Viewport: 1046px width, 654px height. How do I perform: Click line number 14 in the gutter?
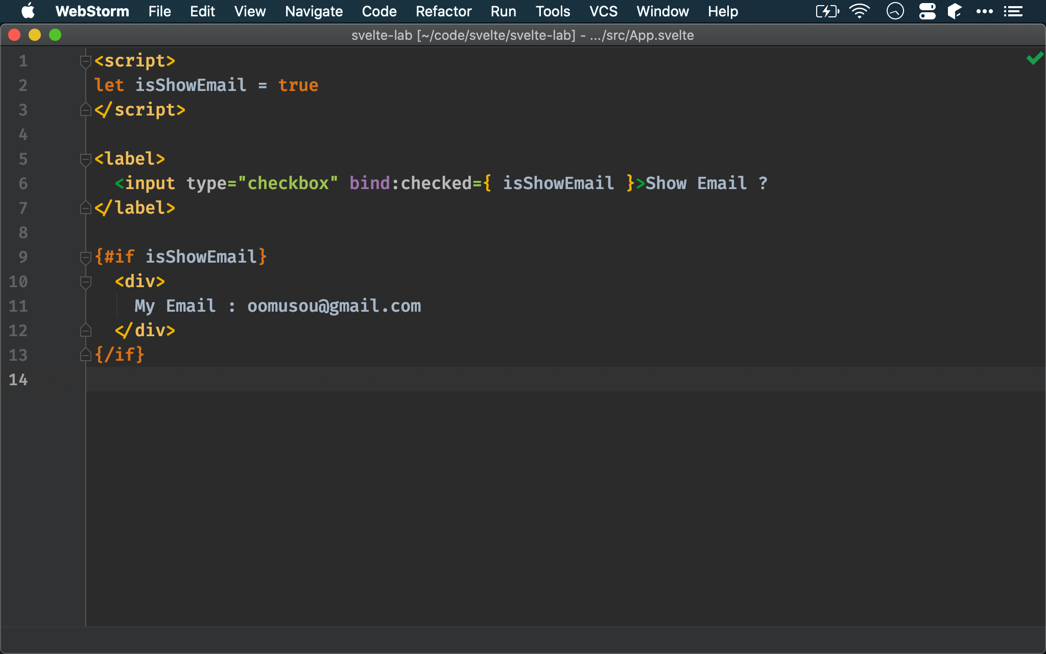18,380
